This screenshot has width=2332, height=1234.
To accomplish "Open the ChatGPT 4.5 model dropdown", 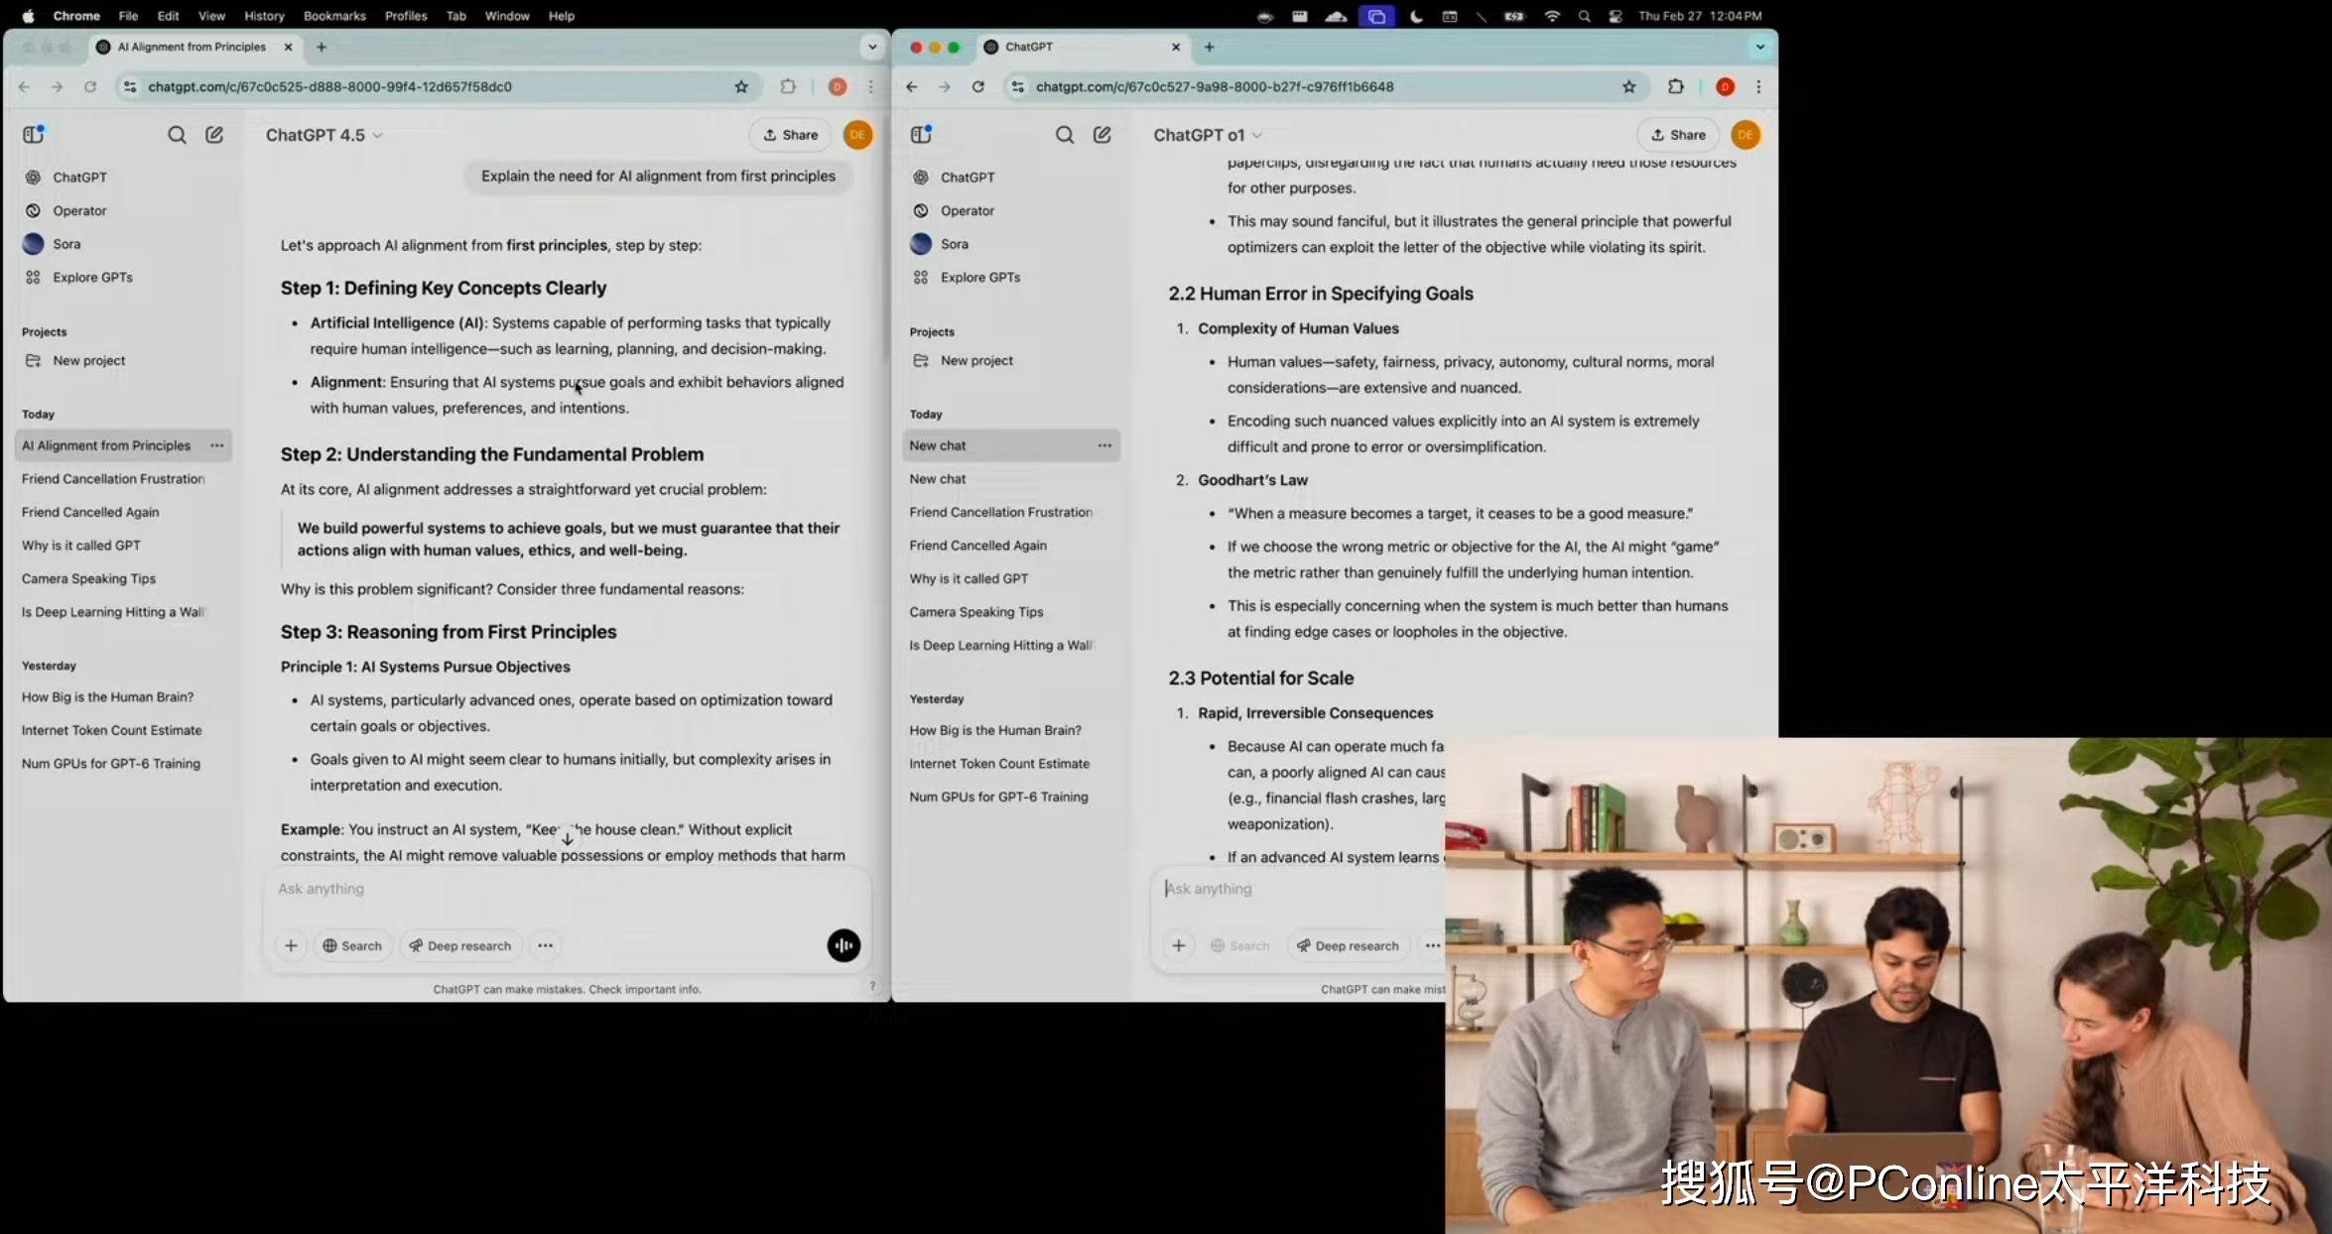I will [324, 135].
